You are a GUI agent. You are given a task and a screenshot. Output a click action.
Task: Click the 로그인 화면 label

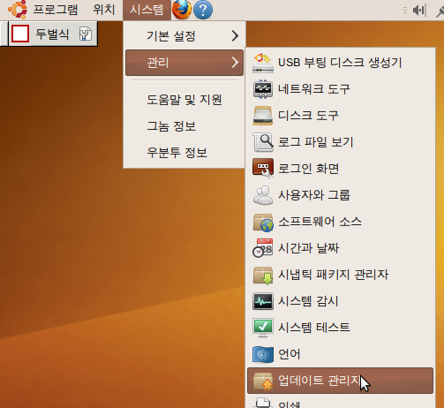(x=308, y=169)
